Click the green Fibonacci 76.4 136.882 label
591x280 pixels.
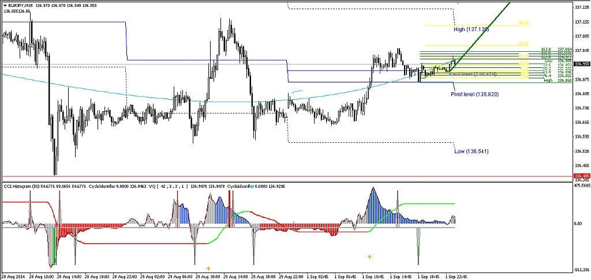click(x=556, y=75)
